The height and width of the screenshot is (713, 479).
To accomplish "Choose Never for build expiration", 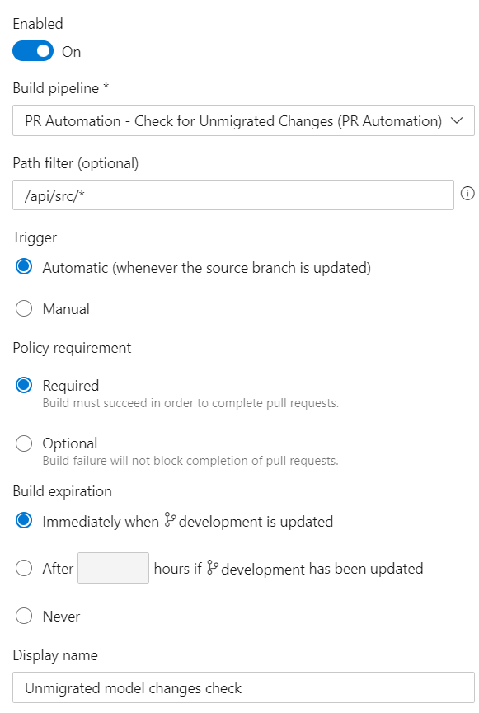I will coord(24,616).
